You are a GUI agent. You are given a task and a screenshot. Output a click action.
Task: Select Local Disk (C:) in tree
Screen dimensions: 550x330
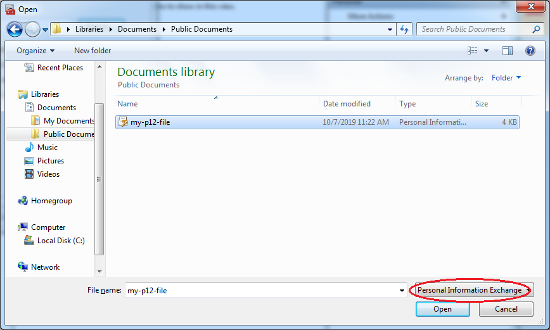pyautogui.click(x=61, y=241)
